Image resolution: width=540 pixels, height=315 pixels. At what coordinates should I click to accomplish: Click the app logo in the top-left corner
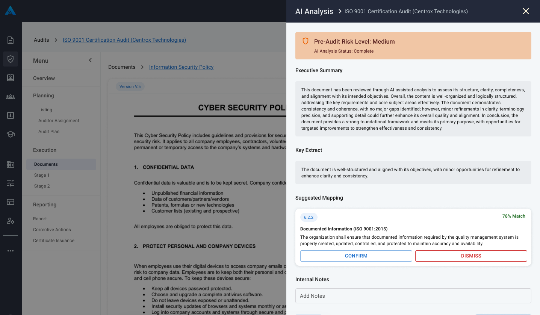(x=11, y=10)
